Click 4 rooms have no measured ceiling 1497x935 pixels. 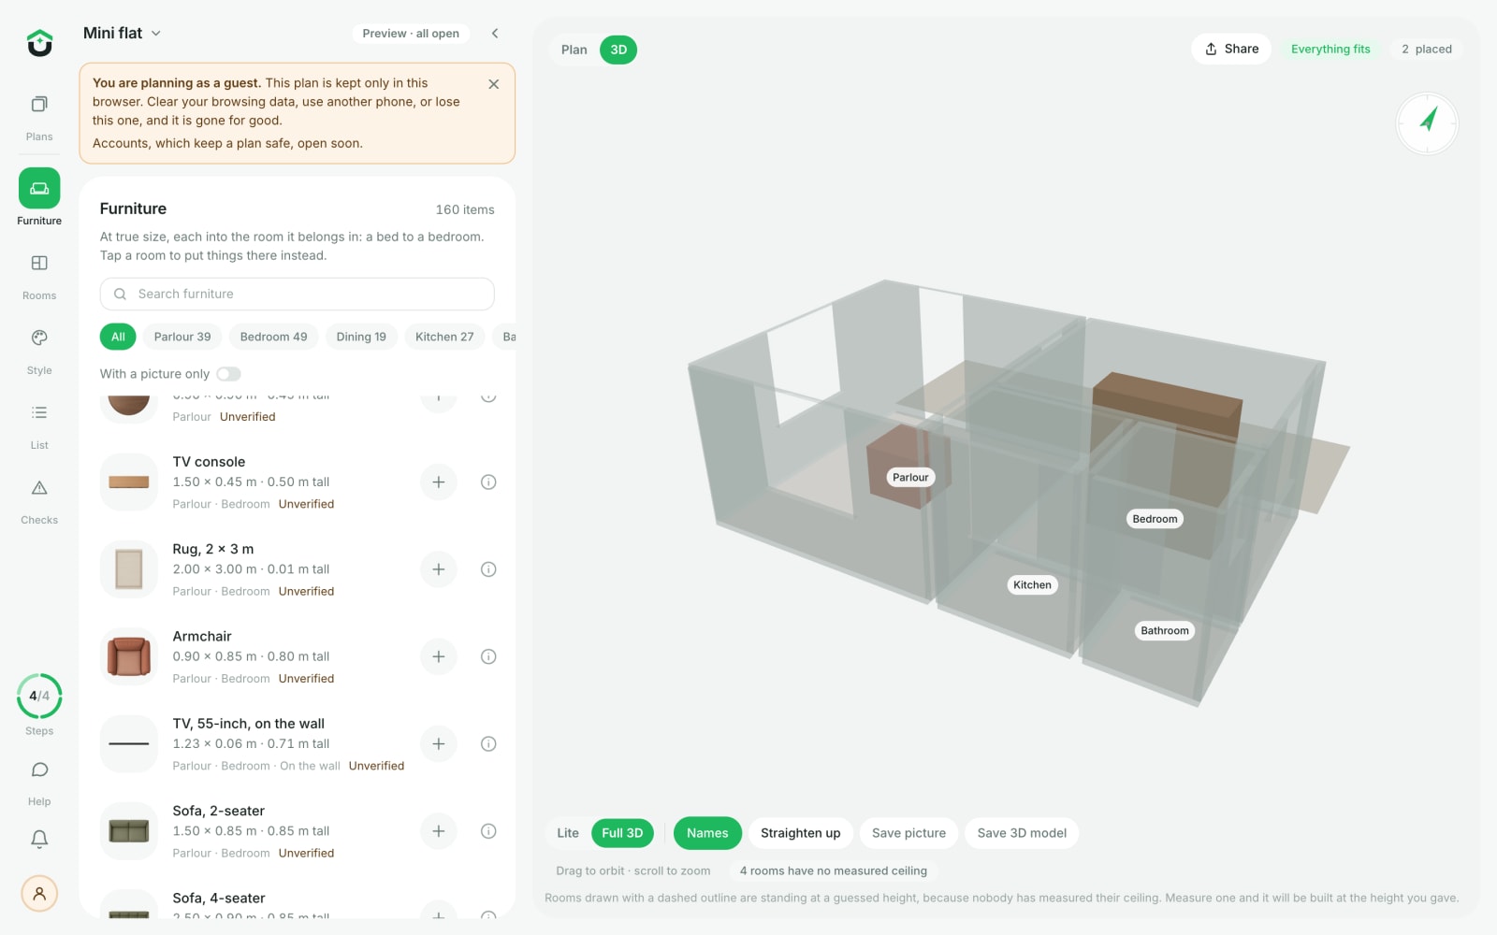point(834,871)
